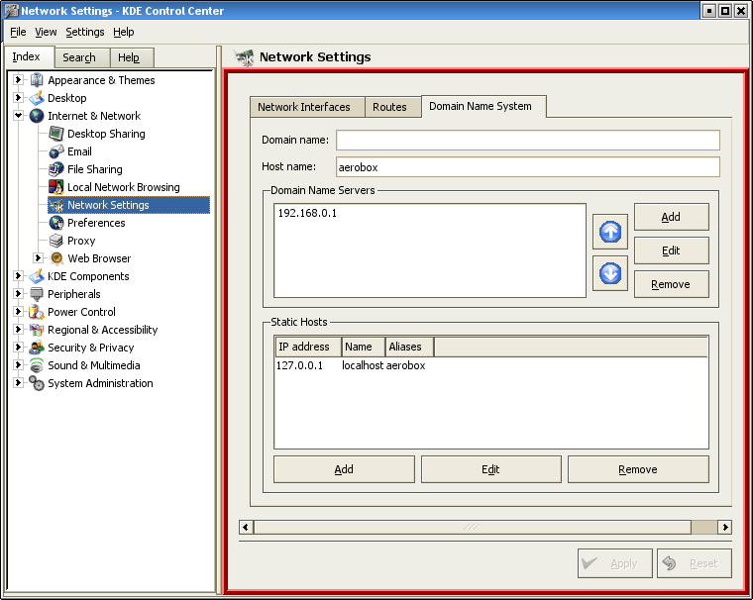This screenshot has width=753, height=600.
Task: Add a new domain name server
Action: (x=672, y=217)
